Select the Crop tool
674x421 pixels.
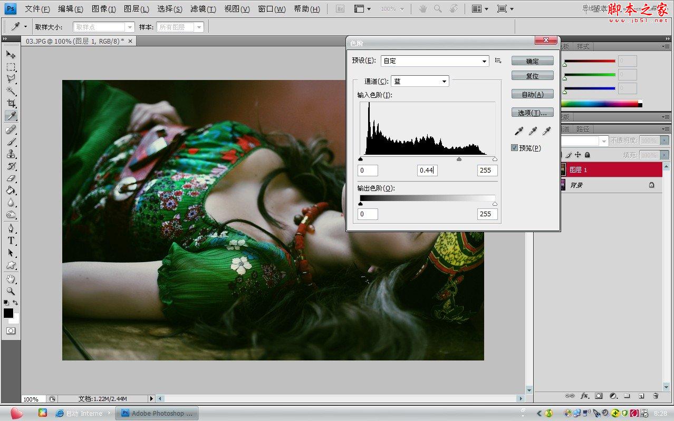click(11, 103)
